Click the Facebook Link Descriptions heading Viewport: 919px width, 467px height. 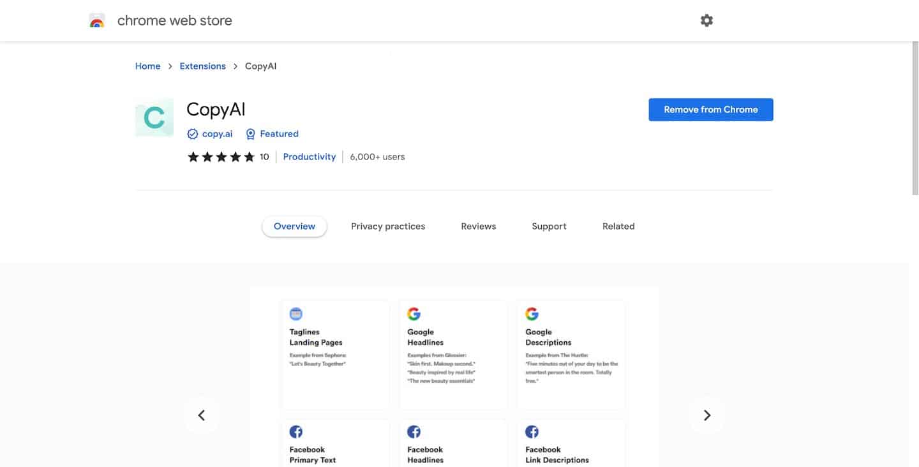pos(557,455)
